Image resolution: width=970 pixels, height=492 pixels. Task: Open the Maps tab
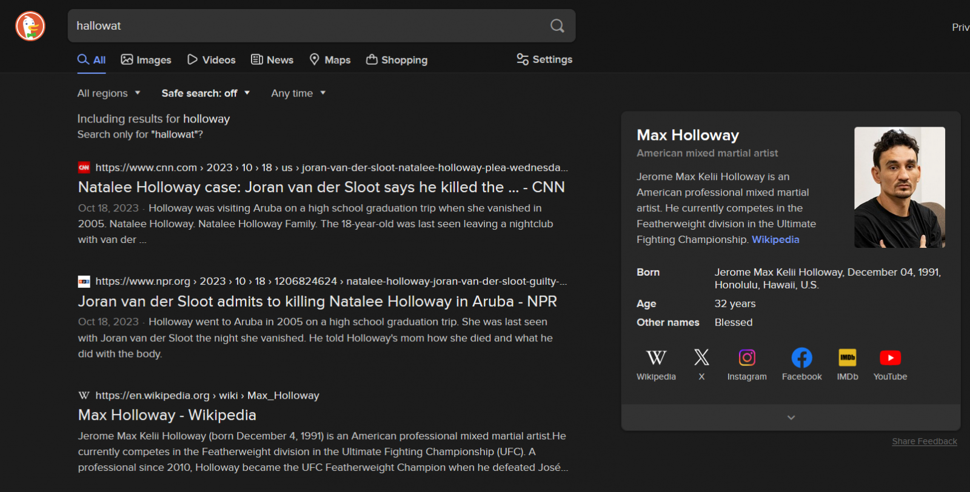330,59
